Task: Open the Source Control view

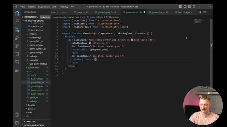Action: [x=17, y=30]
